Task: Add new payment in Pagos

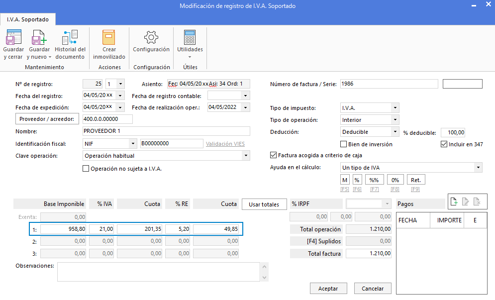Action: pyautogui.click(x=454, y=201)
